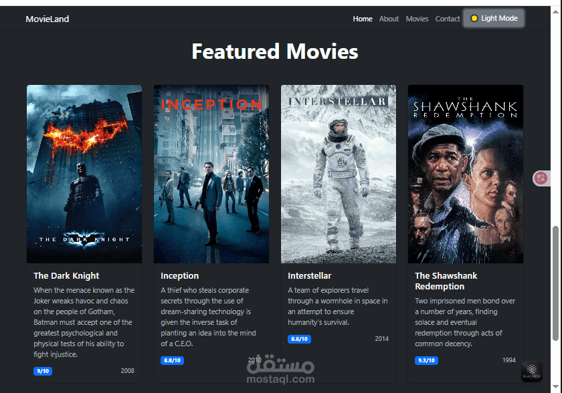
Task: Click the Featured Movies heading
Action: tap(275, 51)
